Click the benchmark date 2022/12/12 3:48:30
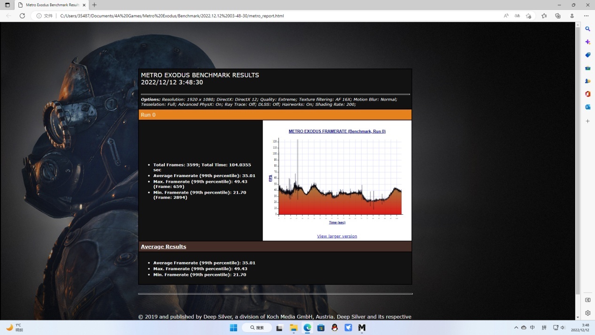Screen dimensions: 595x335 click(172, 82)
